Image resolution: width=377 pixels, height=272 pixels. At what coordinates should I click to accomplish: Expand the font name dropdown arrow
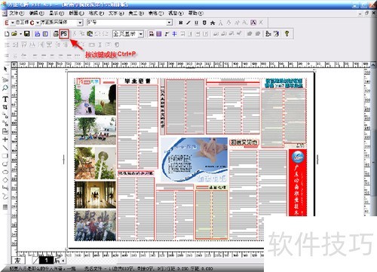click(x=80, y=23)
